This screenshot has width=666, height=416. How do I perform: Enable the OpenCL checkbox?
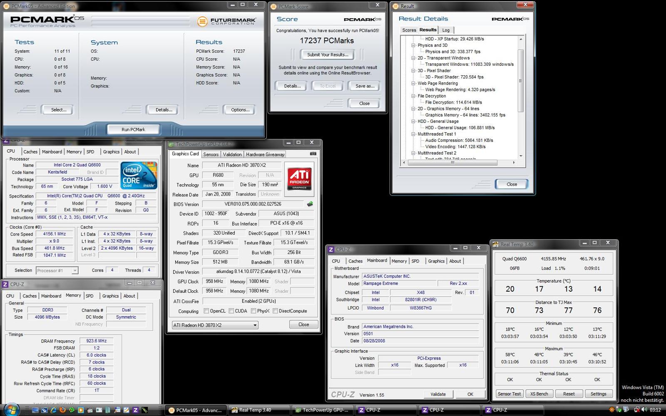click(x=206, y=311)
